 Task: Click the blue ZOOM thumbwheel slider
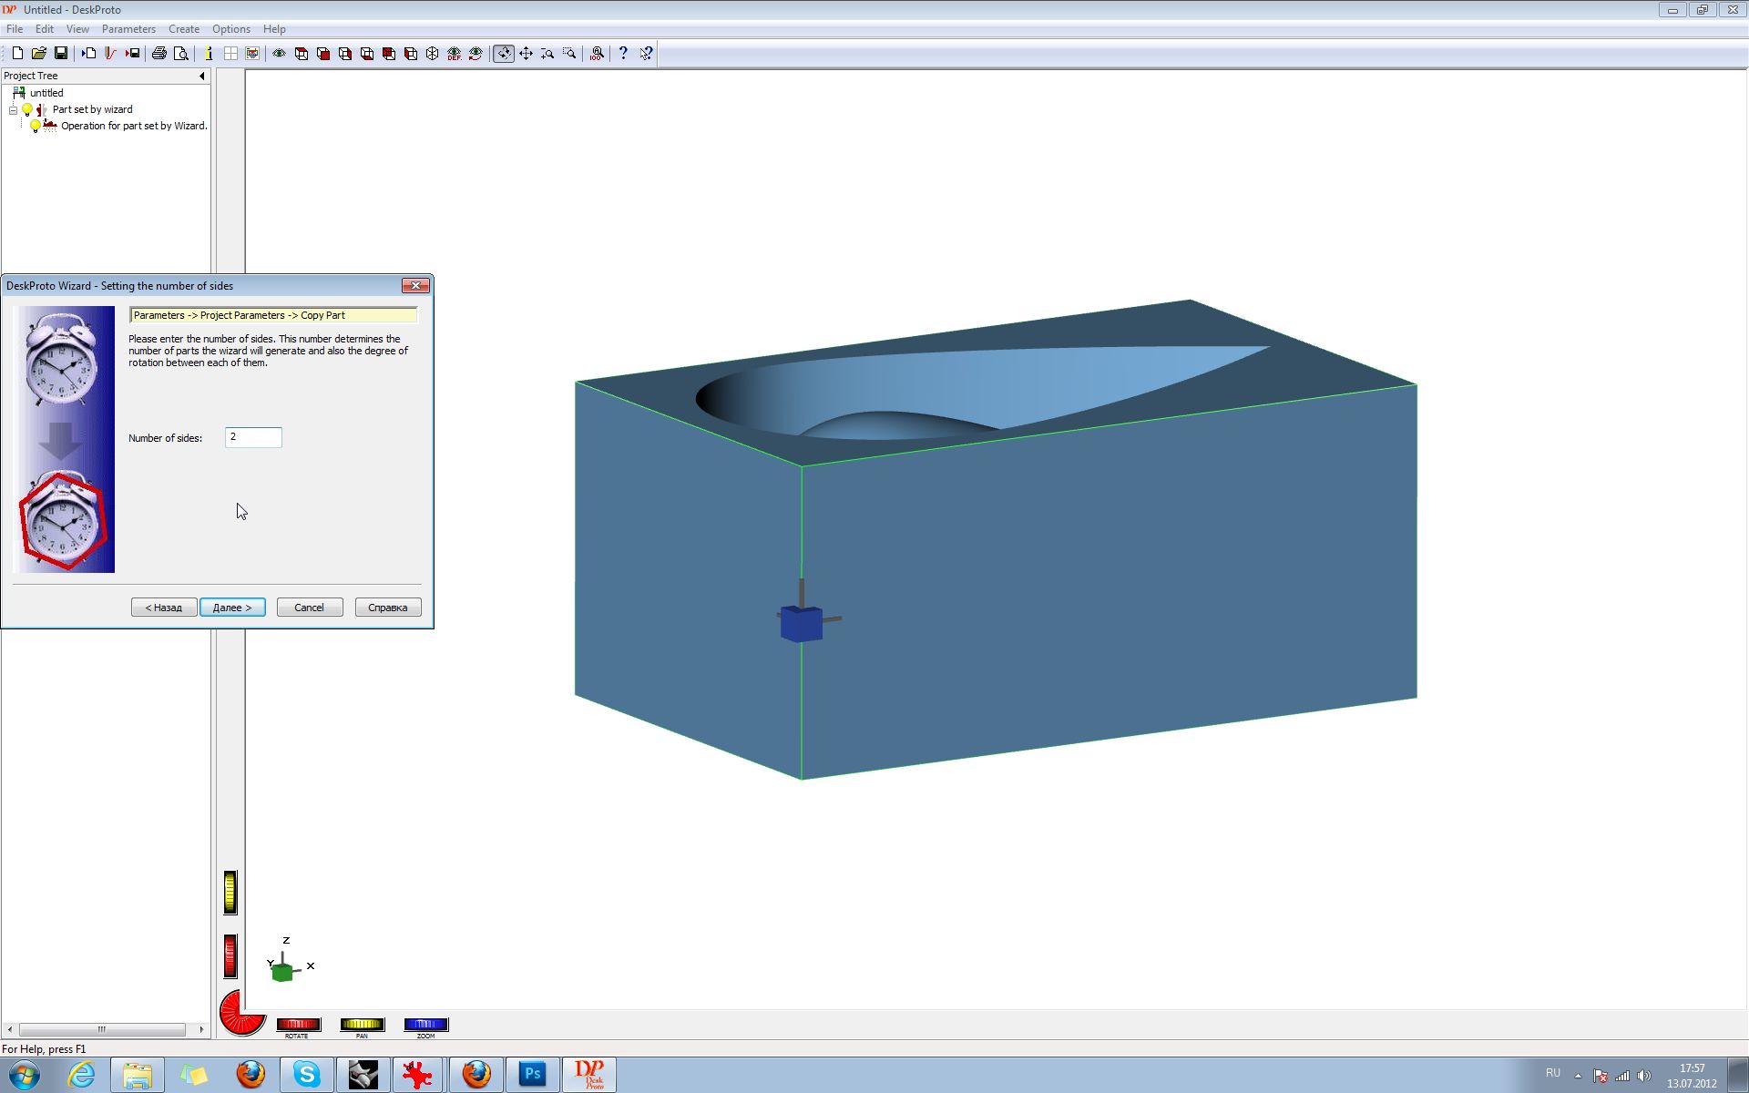425,1025
